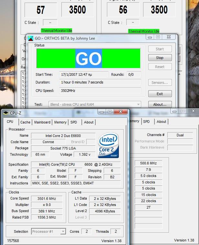Maximize the front CPU-Z window
The image size is (199, 245).
[110, 112]
